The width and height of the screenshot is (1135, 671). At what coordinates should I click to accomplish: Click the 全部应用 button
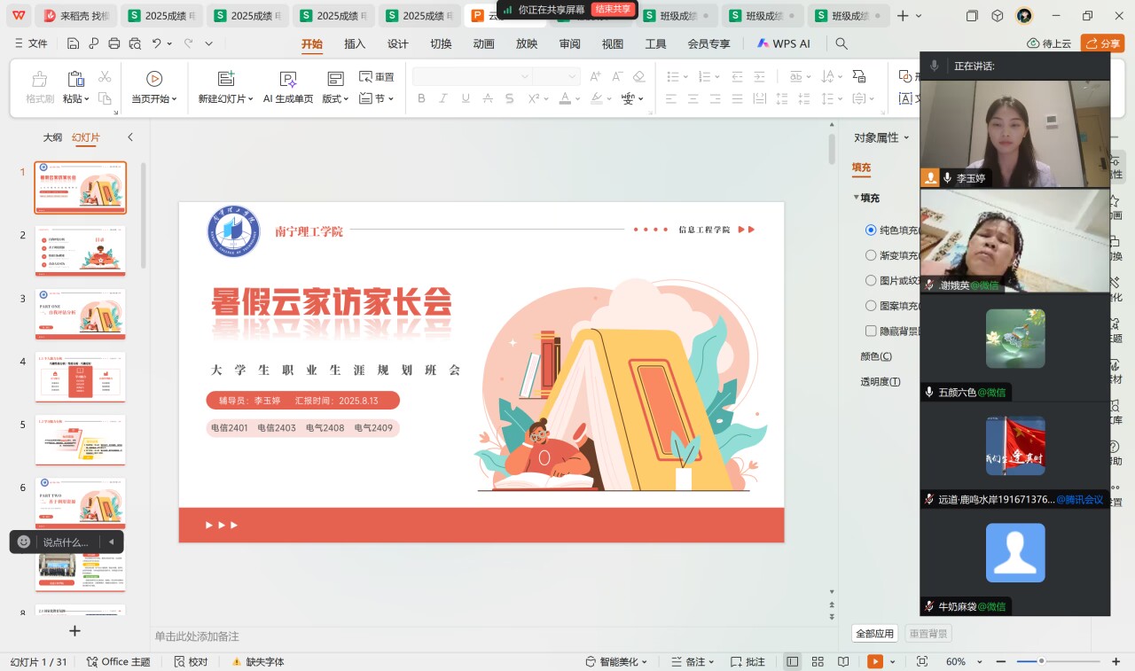tap(874, 634)
